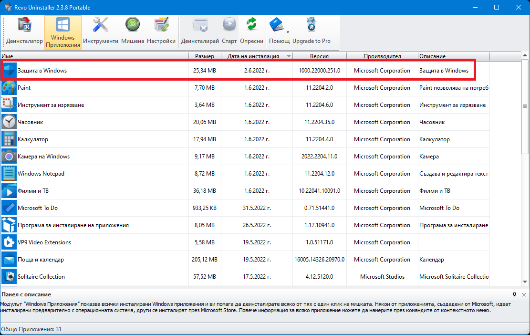Select Solitaire Collection row name
Viewport: 530px width, 335px height.
tap(41, 276)
